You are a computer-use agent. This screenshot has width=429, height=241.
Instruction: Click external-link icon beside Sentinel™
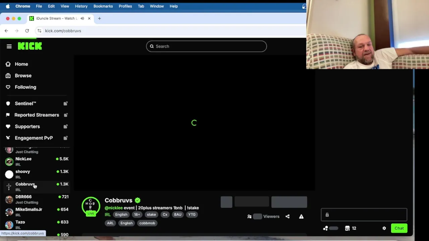(x=66, y=103)
